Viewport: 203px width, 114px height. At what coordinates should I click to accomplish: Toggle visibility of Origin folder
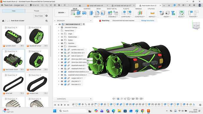click(62, 34)
